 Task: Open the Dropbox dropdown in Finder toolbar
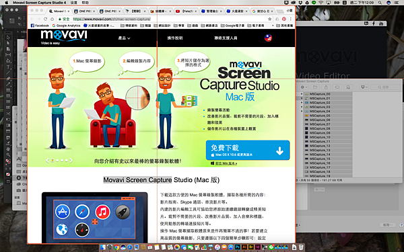tap(364, 87)
